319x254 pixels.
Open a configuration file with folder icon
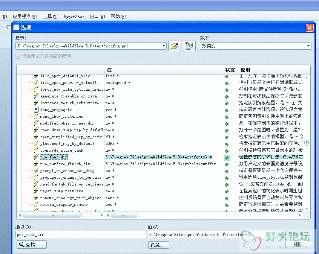click(x=174, y=46)
